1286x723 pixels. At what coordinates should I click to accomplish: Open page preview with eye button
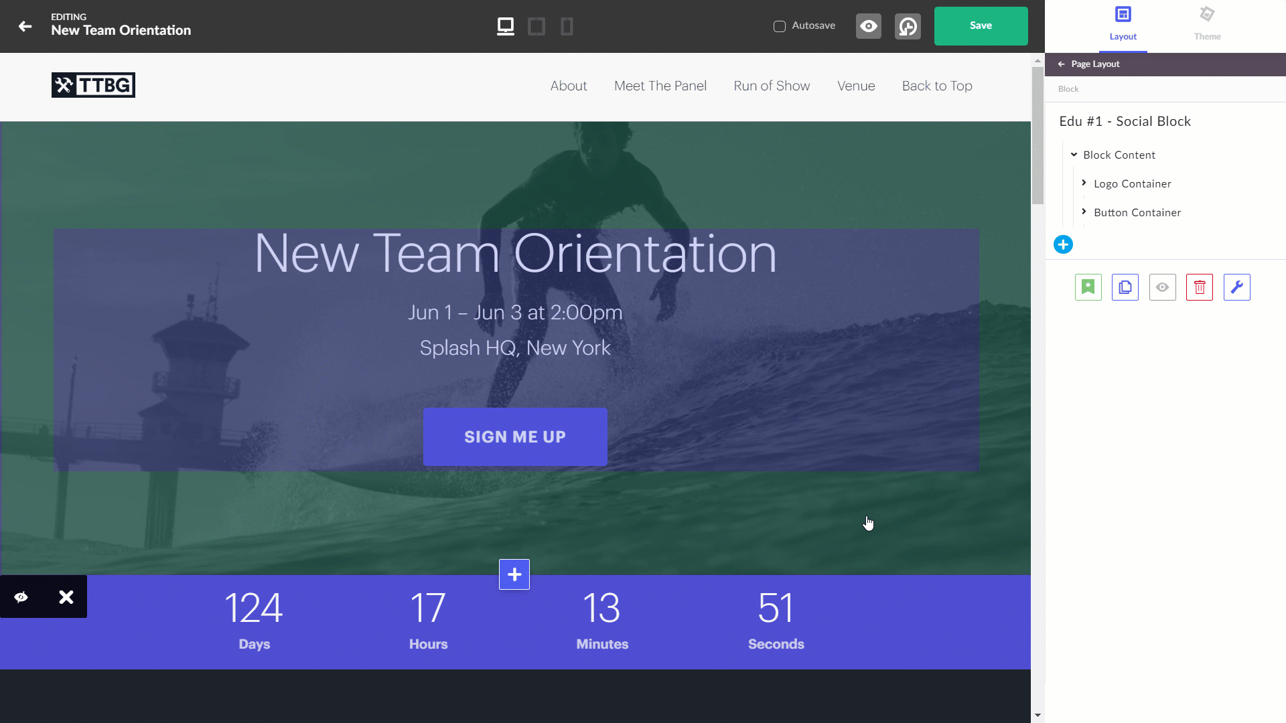869,26
